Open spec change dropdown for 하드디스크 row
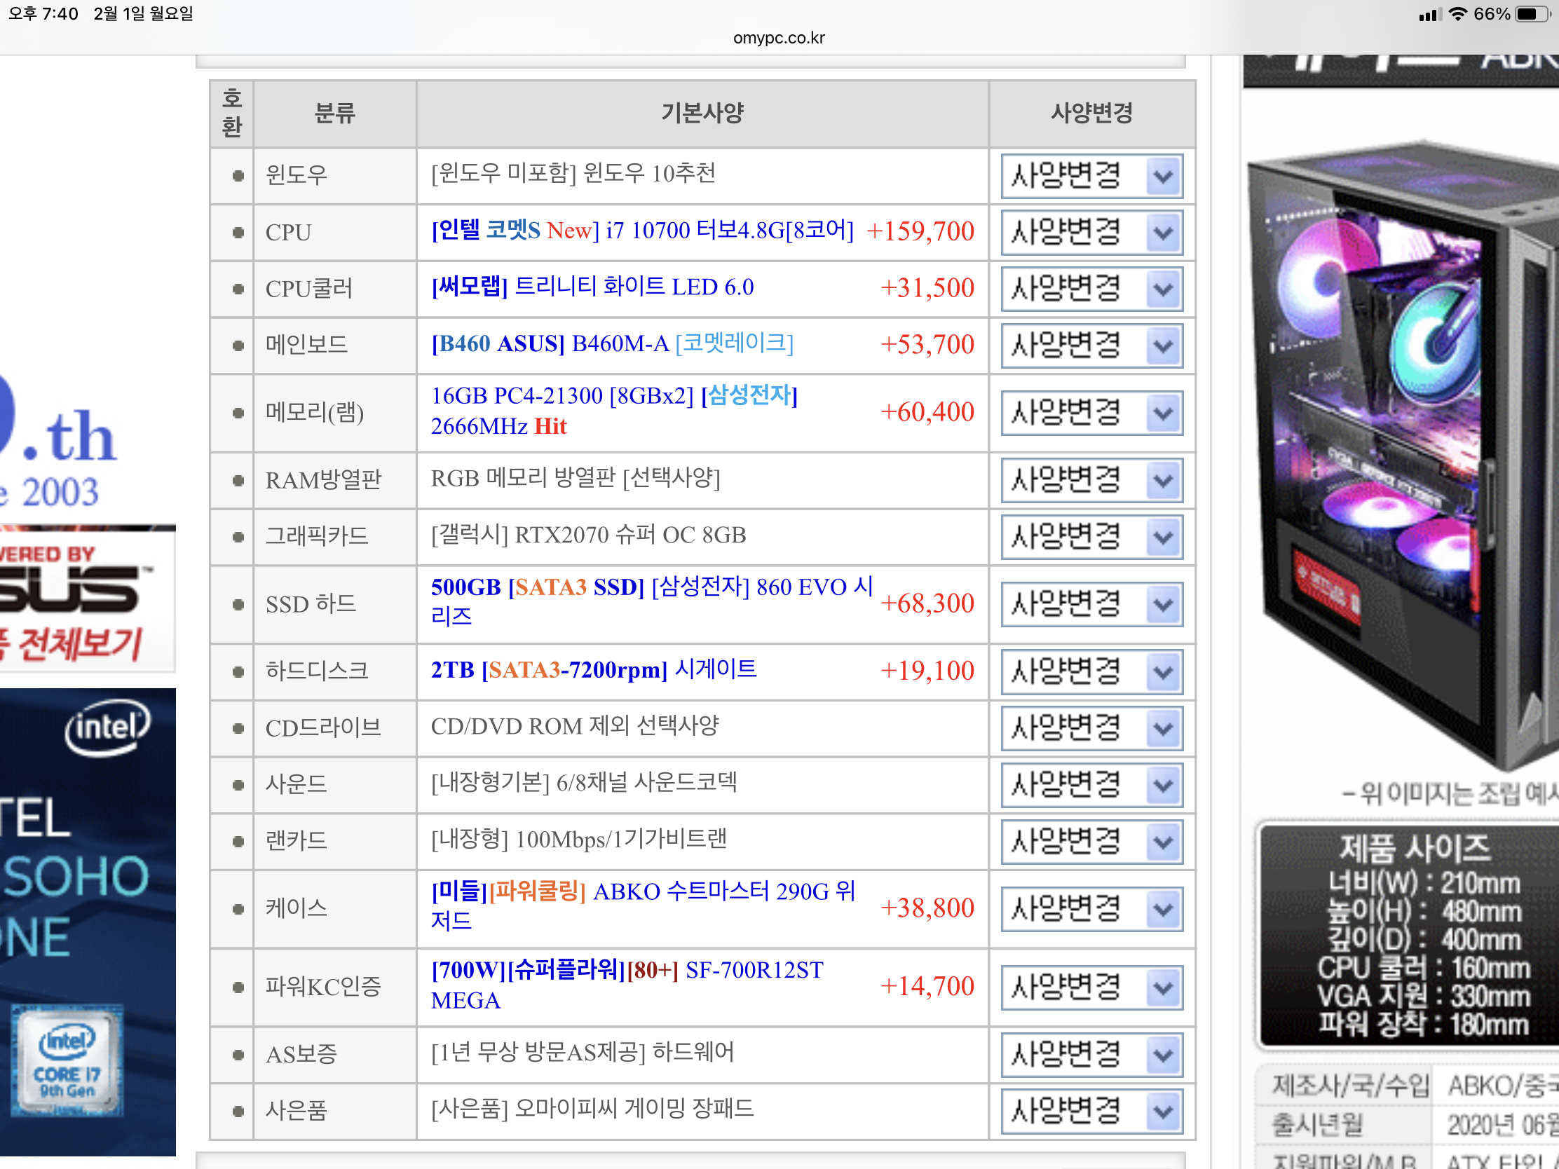This screenshot has height=1169, width=1559. [x=1091, y=672]
